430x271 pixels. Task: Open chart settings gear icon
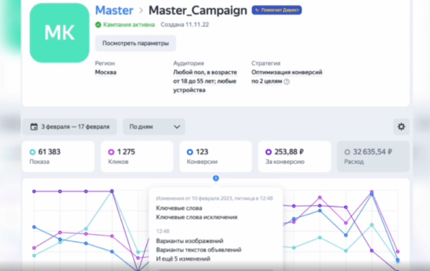(x=401, y=127)
